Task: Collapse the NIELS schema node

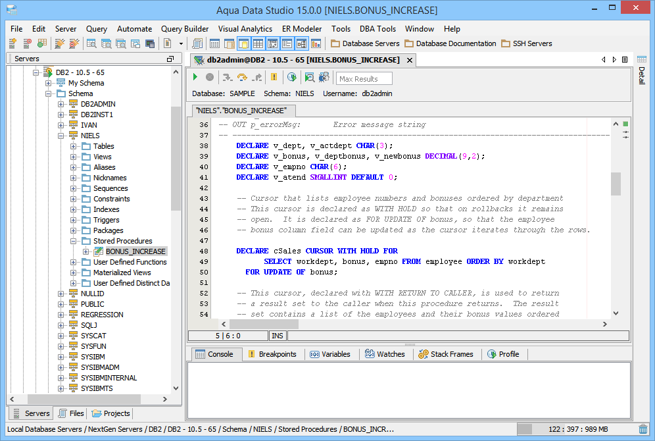Action: pos(61,136)
